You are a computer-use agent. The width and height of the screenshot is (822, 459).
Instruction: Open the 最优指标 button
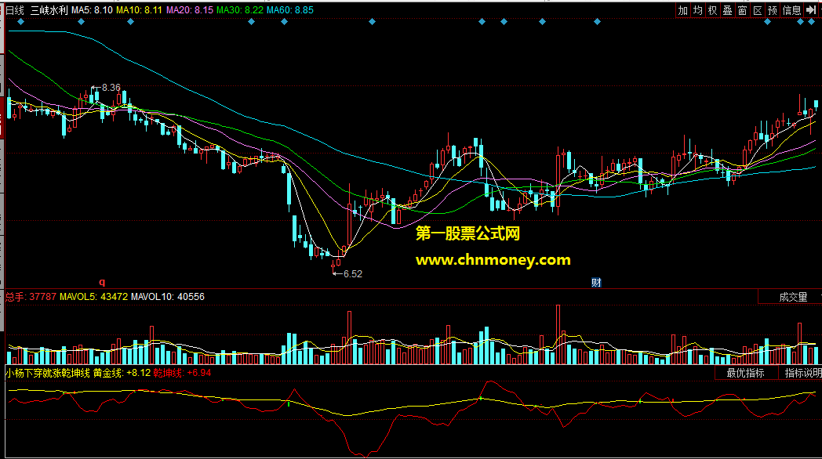tap(745, 373)
